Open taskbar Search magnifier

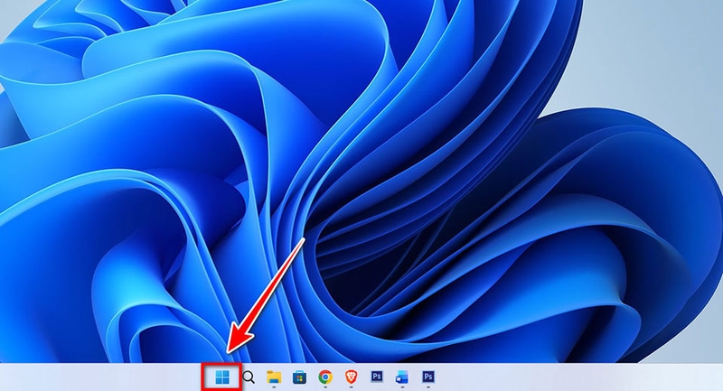(249, 377)
